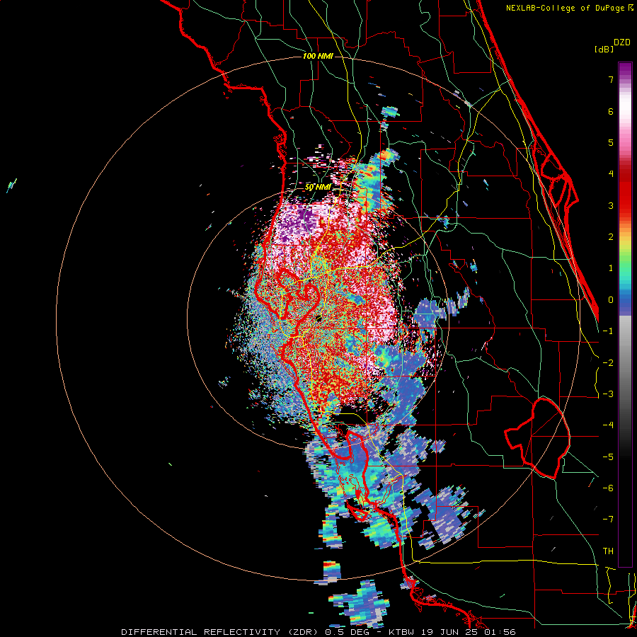Click the -4 dB label on color scale
The image size is (637, 637).
(608, 425)
